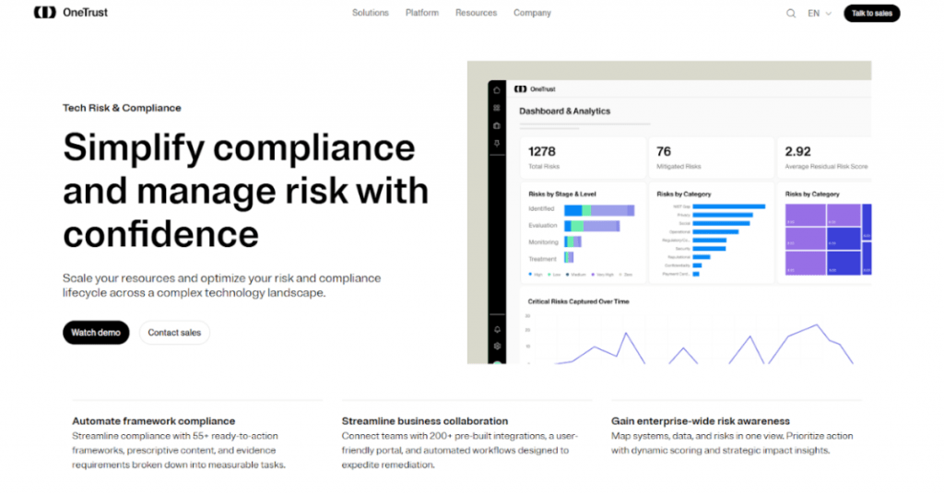Select the home icon in dashboard sidebar
This screenshot has height=494, width=944.
point(497,90)
